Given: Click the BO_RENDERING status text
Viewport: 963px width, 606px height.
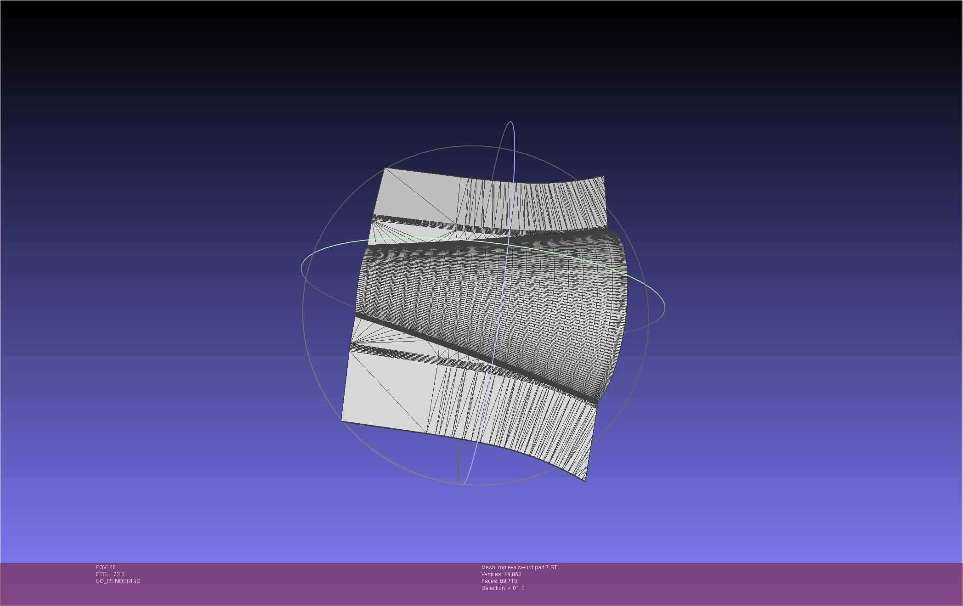Looking at the screenshot, I should point(118,581).
